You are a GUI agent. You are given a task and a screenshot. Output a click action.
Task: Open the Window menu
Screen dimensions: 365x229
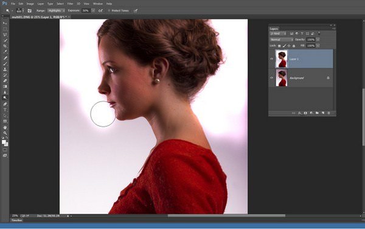tap(98, 4)
